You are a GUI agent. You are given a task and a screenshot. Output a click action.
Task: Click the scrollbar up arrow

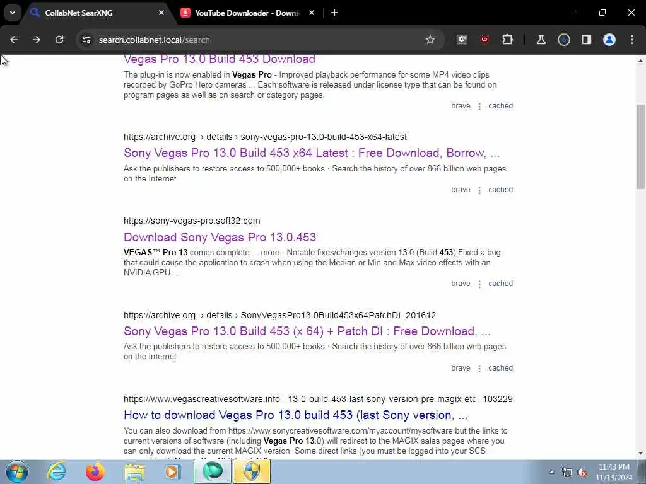coord(641,60)
